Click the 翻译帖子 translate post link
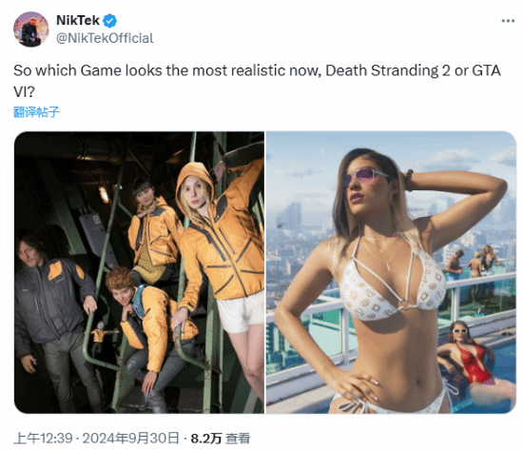 [36, 112]
